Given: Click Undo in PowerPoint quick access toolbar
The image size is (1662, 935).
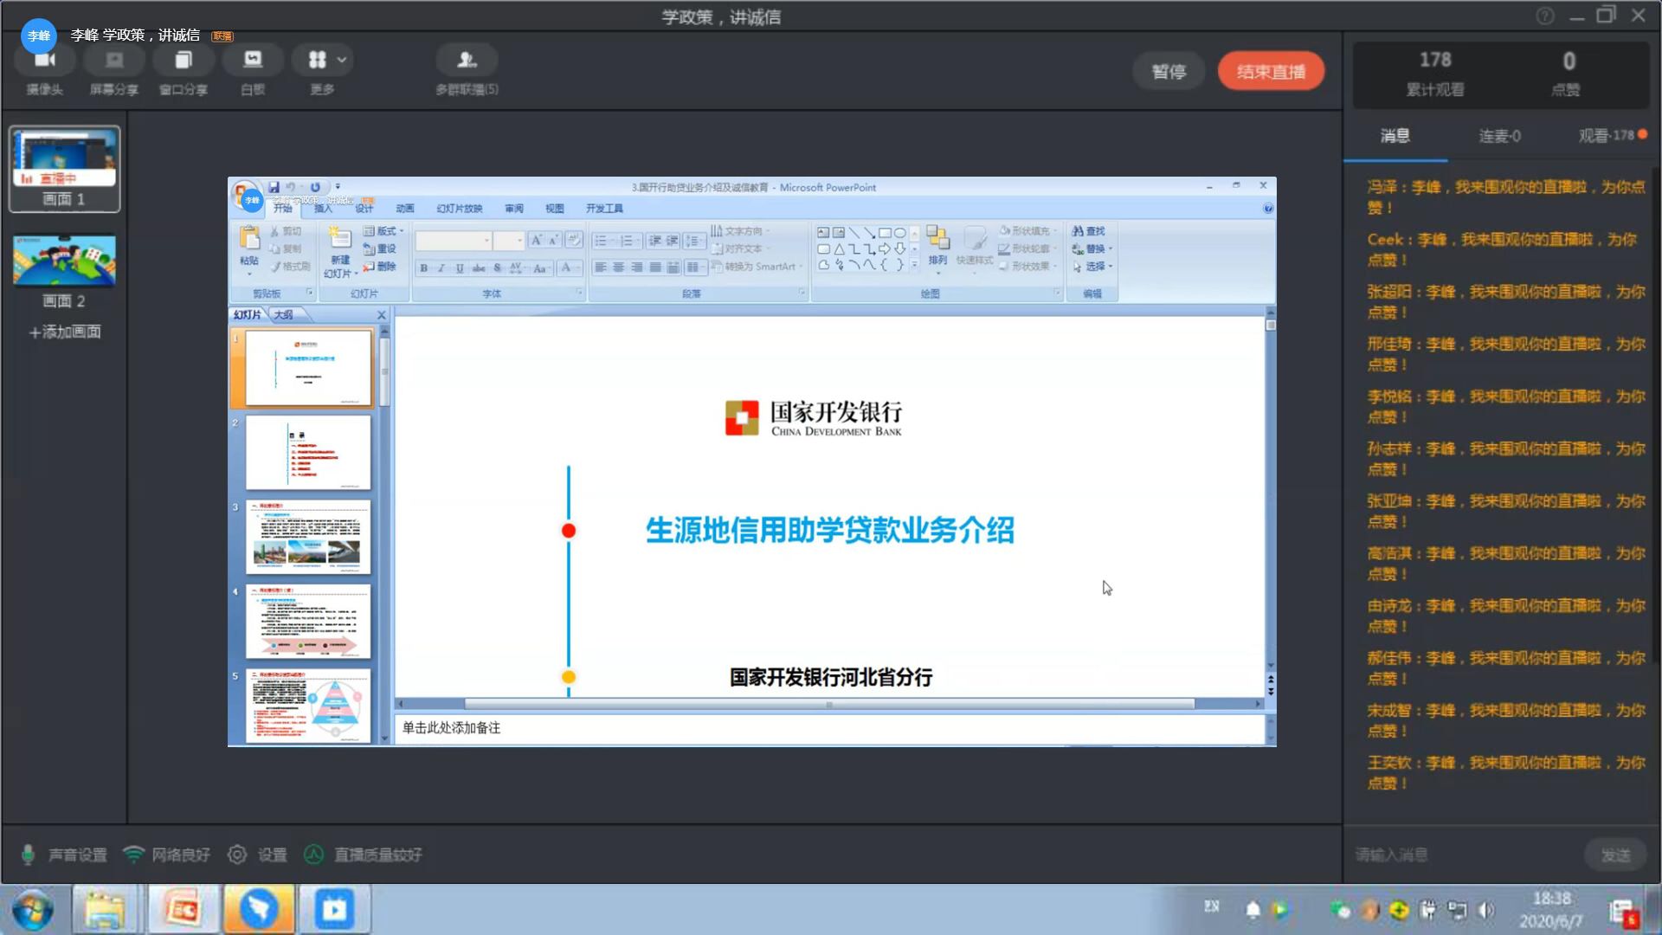Looking at the screenshot, I should [291, 187].
